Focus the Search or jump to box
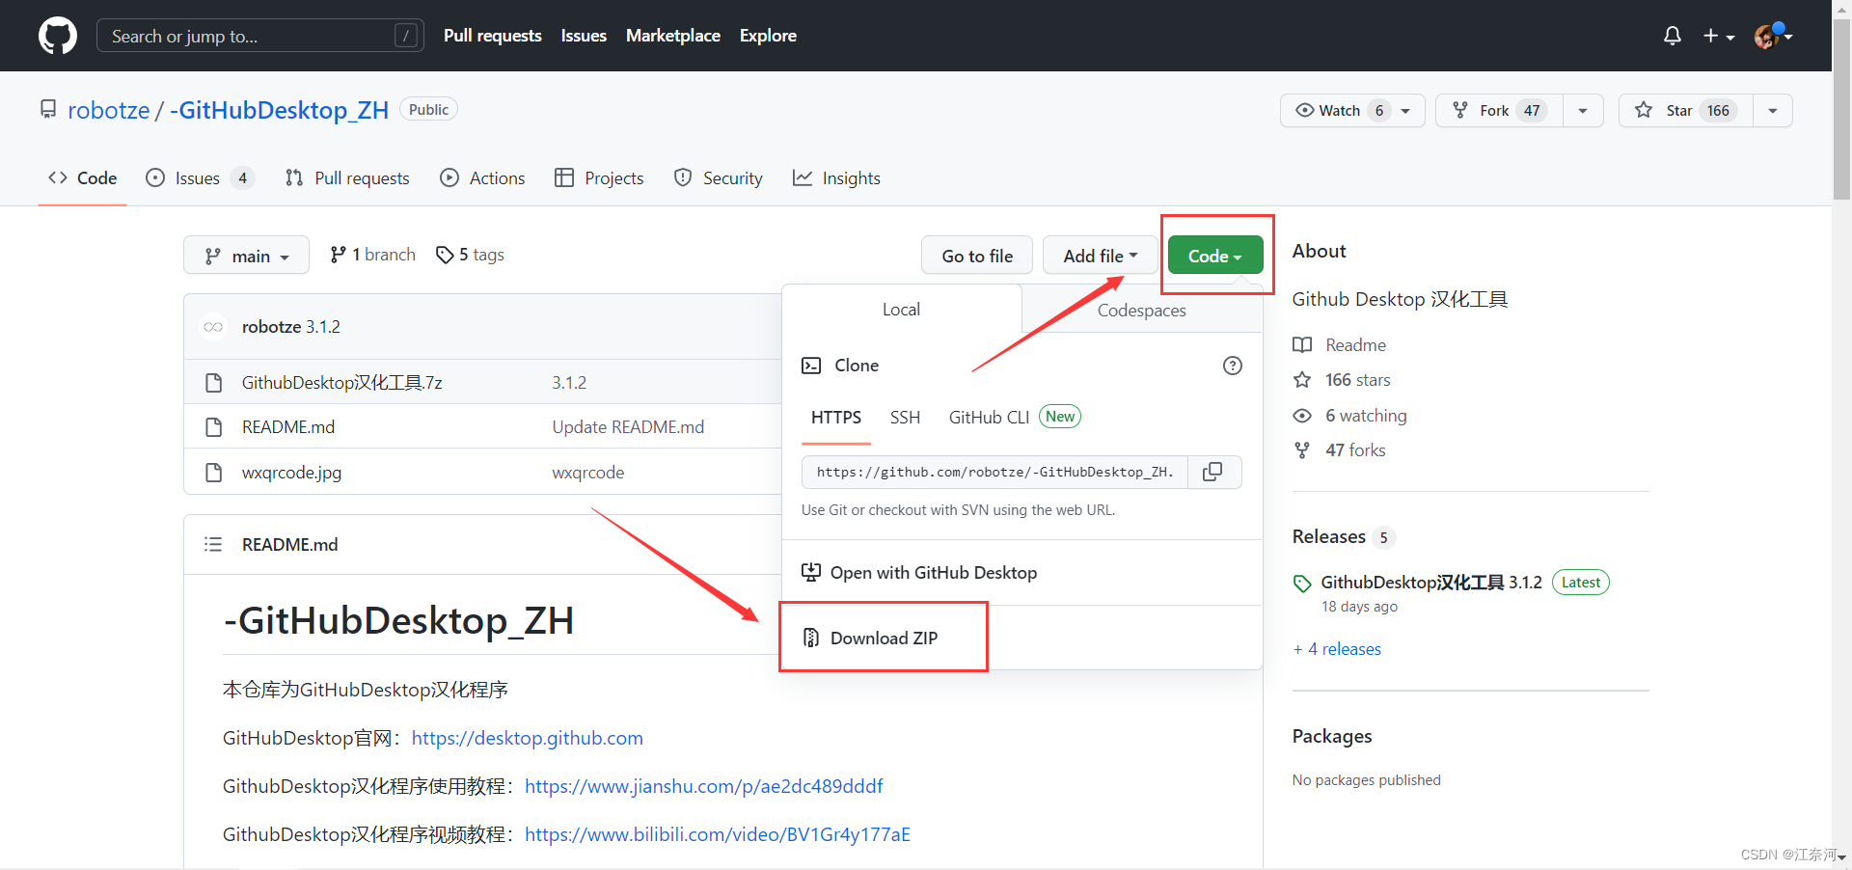Viewport: 1852px width, 870px height. (x=260, y=36)
